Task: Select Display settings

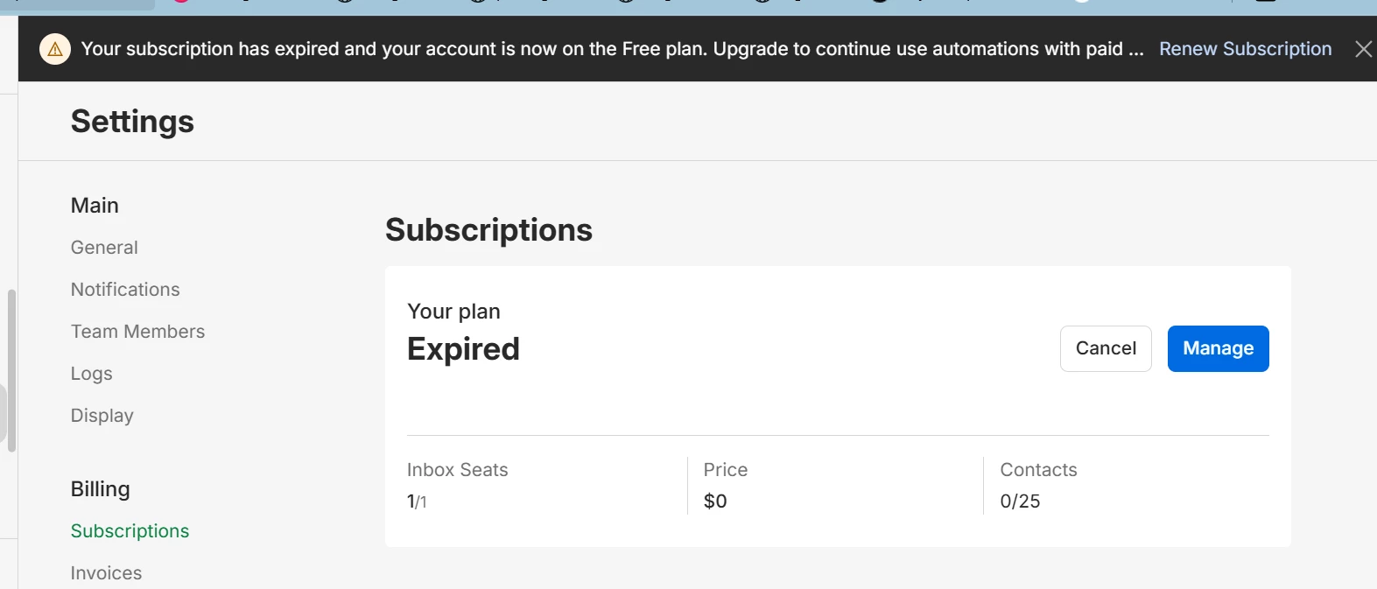Action: [102, 416]
